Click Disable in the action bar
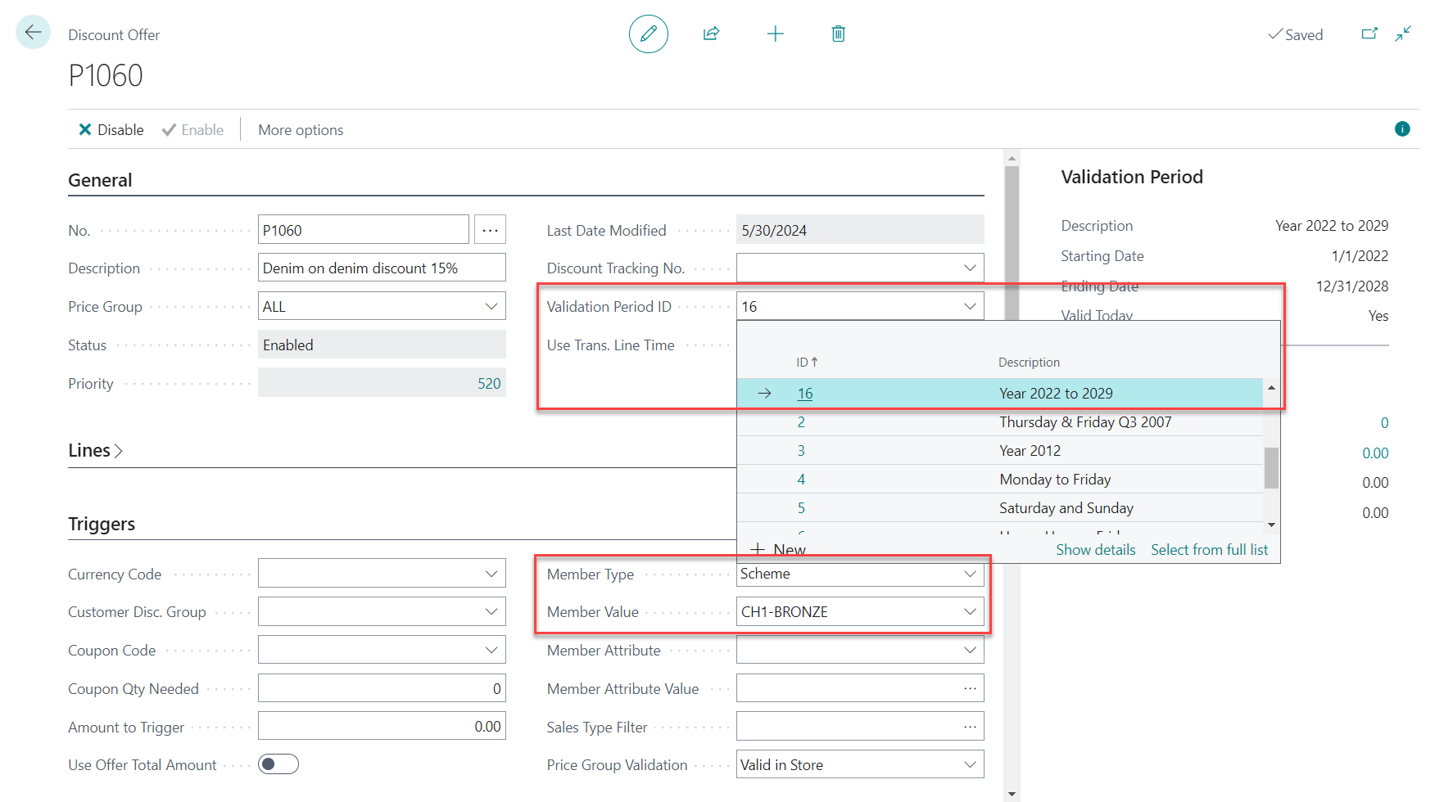Image resolution: width=1453 pixels, height=802 pixels. (111, 130)
